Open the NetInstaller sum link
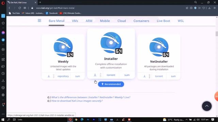Viewport: 218px width, 122px height. tap(173, 76)
